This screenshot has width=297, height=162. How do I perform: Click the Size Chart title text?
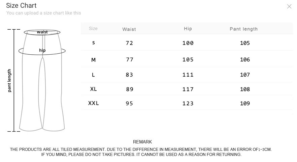(21, 5)
